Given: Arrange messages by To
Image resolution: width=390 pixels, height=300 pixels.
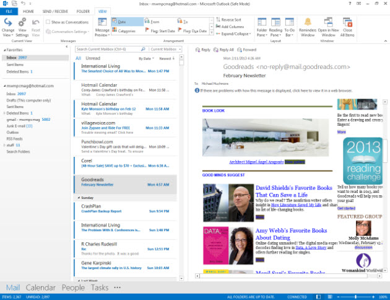Looking at the screenshot, I should [183, 22].
